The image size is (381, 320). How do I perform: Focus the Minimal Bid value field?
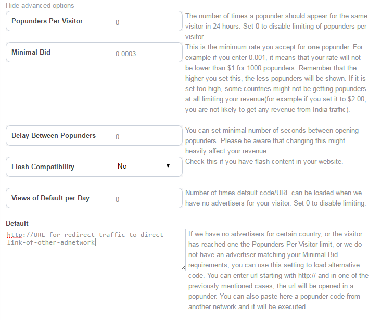click(141, 53)
